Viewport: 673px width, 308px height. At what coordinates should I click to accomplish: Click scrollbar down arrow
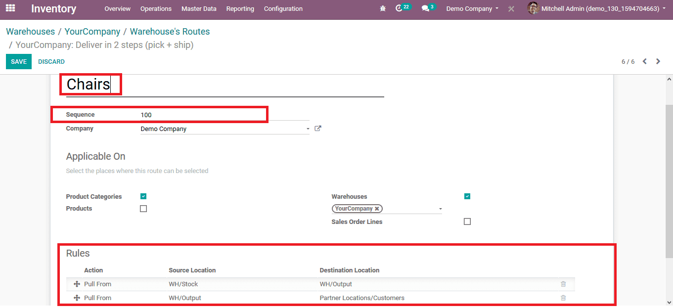[x=669, y=302]
